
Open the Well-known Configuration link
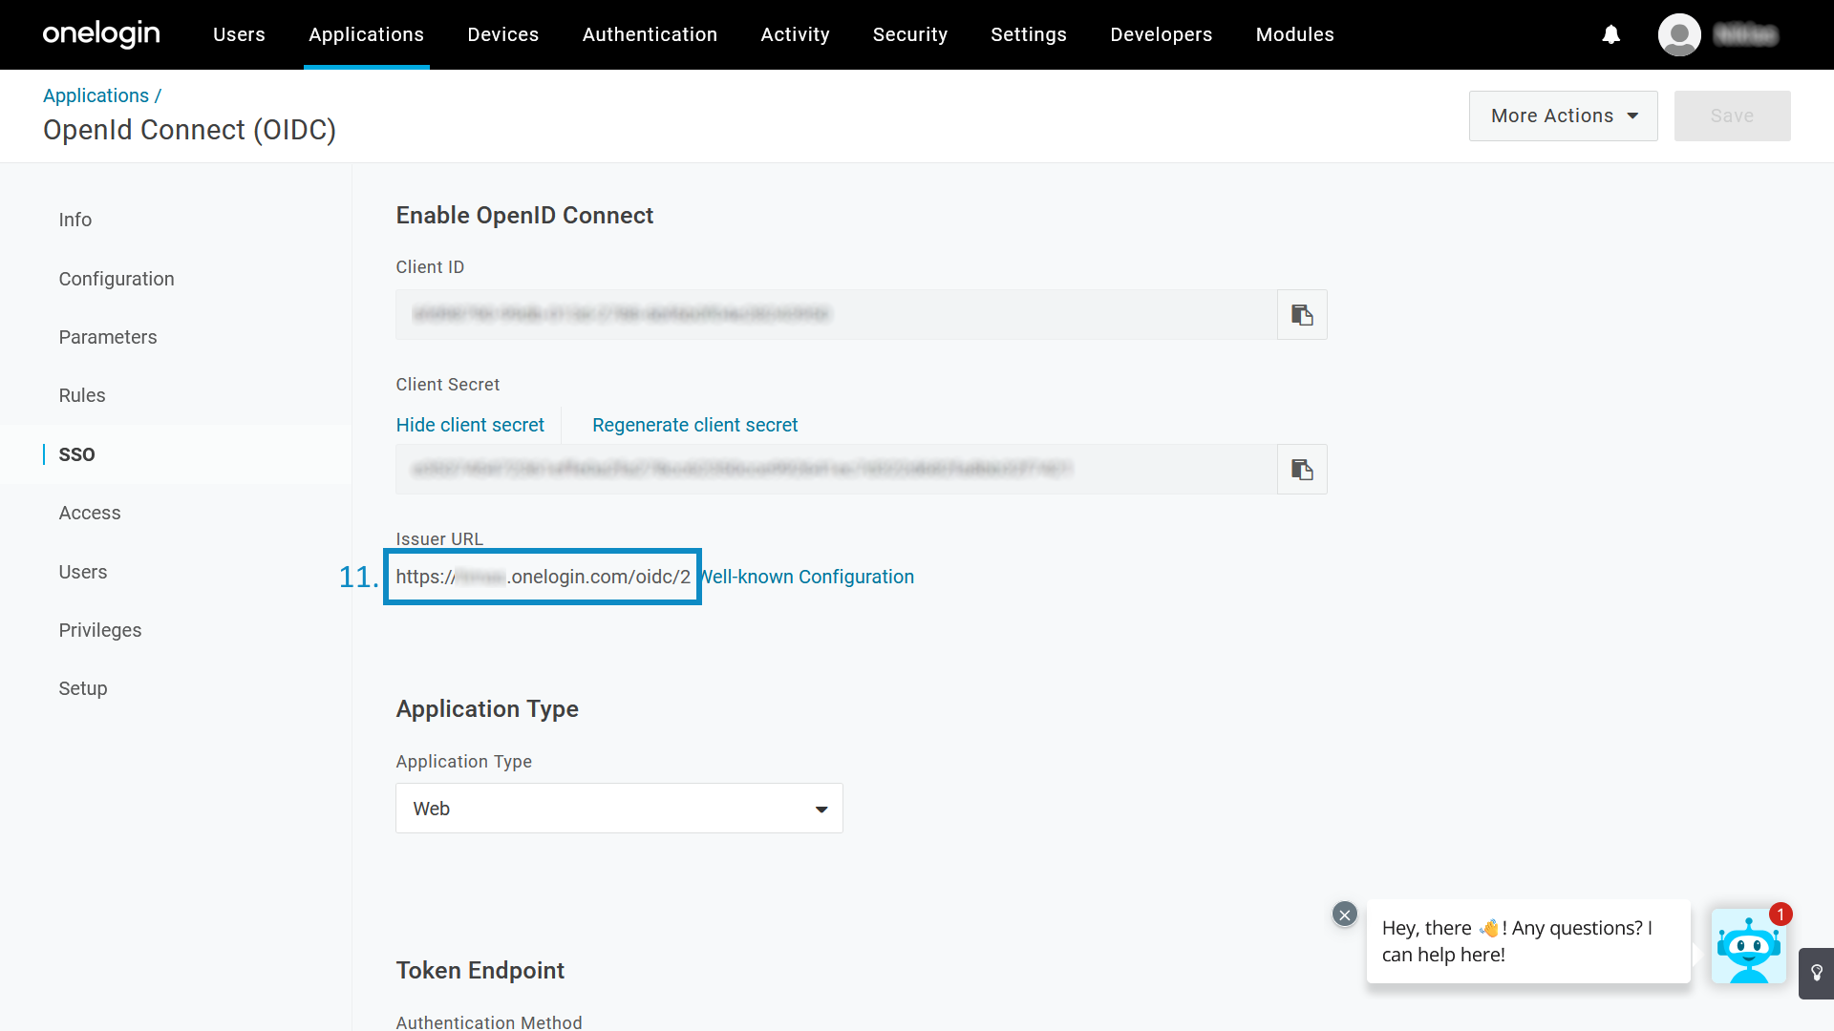click(808, 577)
